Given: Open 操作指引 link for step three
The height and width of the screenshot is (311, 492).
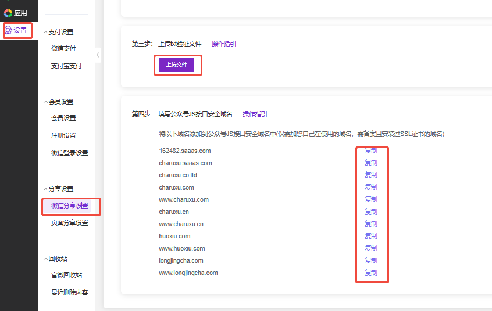Looking at the screenshot, I should click(223, 44).
